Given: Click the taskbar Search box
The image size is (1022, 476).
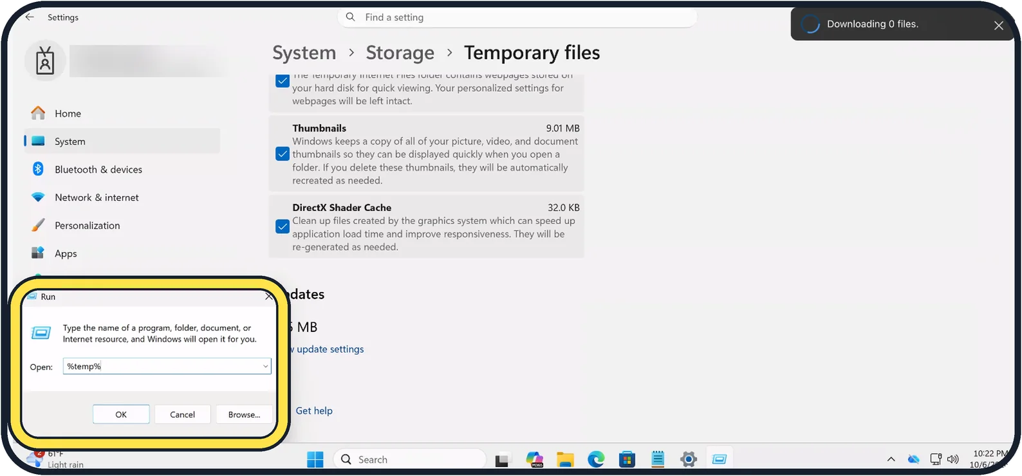Looking at the screenshot, I should point(410,459).
